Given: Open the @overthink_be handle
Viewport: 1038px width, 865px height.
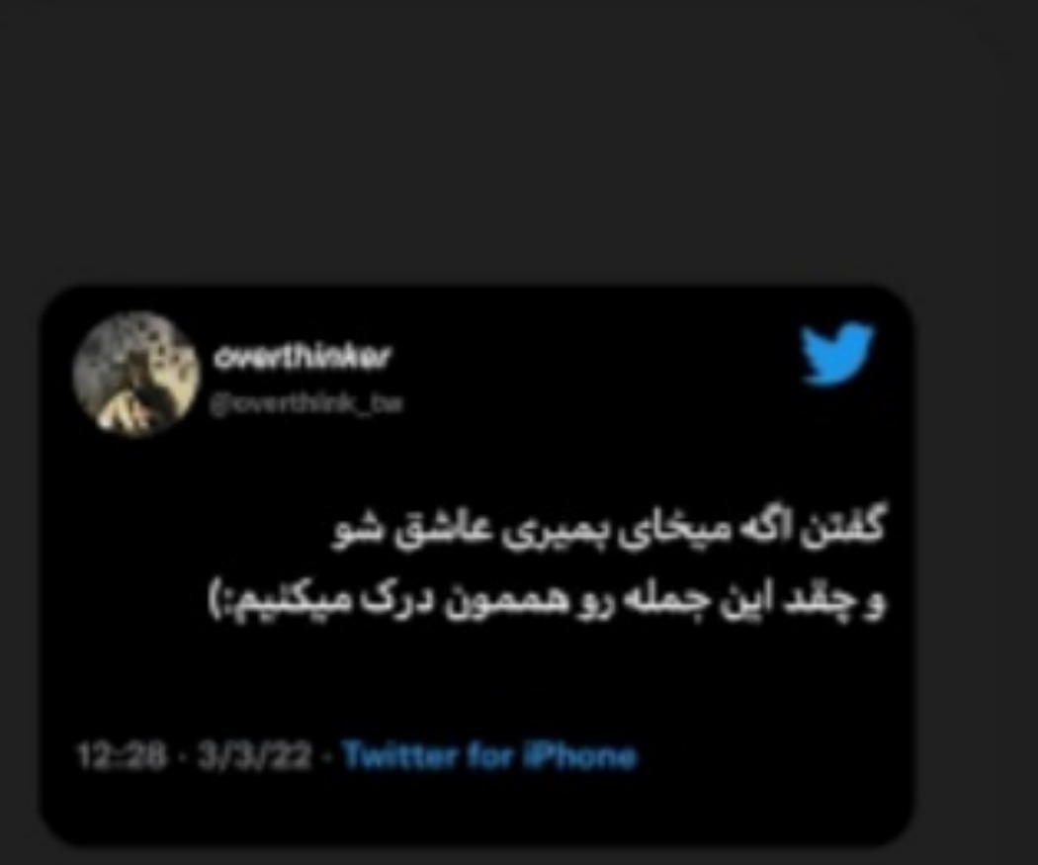Looking at the screenshot, I should click(x=305, y=403).
